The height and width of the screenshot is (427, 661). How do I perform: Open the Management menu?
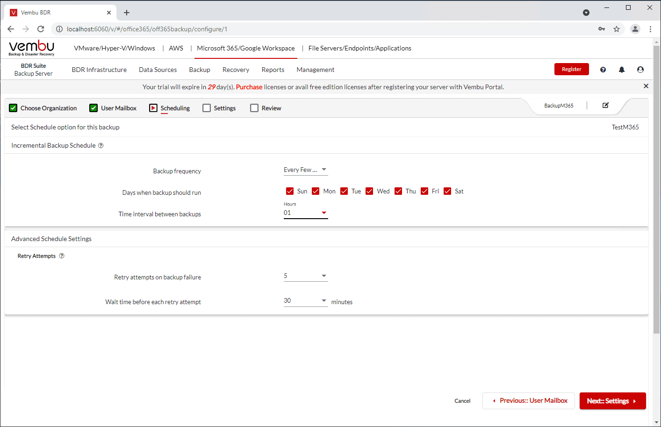click(x=316, y=70)
